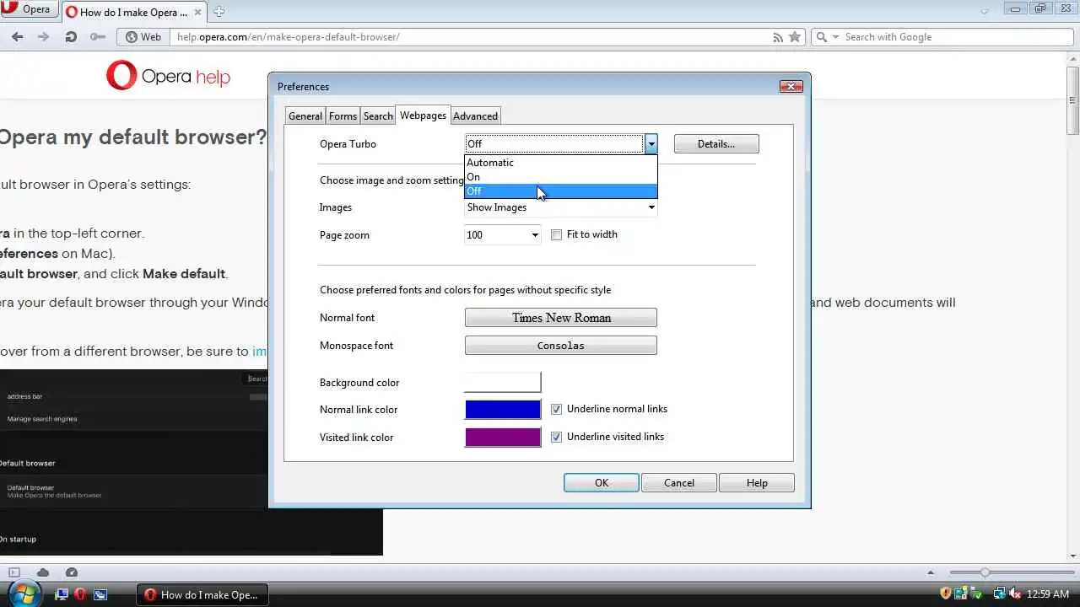1080x607 pixels.
Task: Toggle Underline normal links checkbox
Action: click(556, 409)
